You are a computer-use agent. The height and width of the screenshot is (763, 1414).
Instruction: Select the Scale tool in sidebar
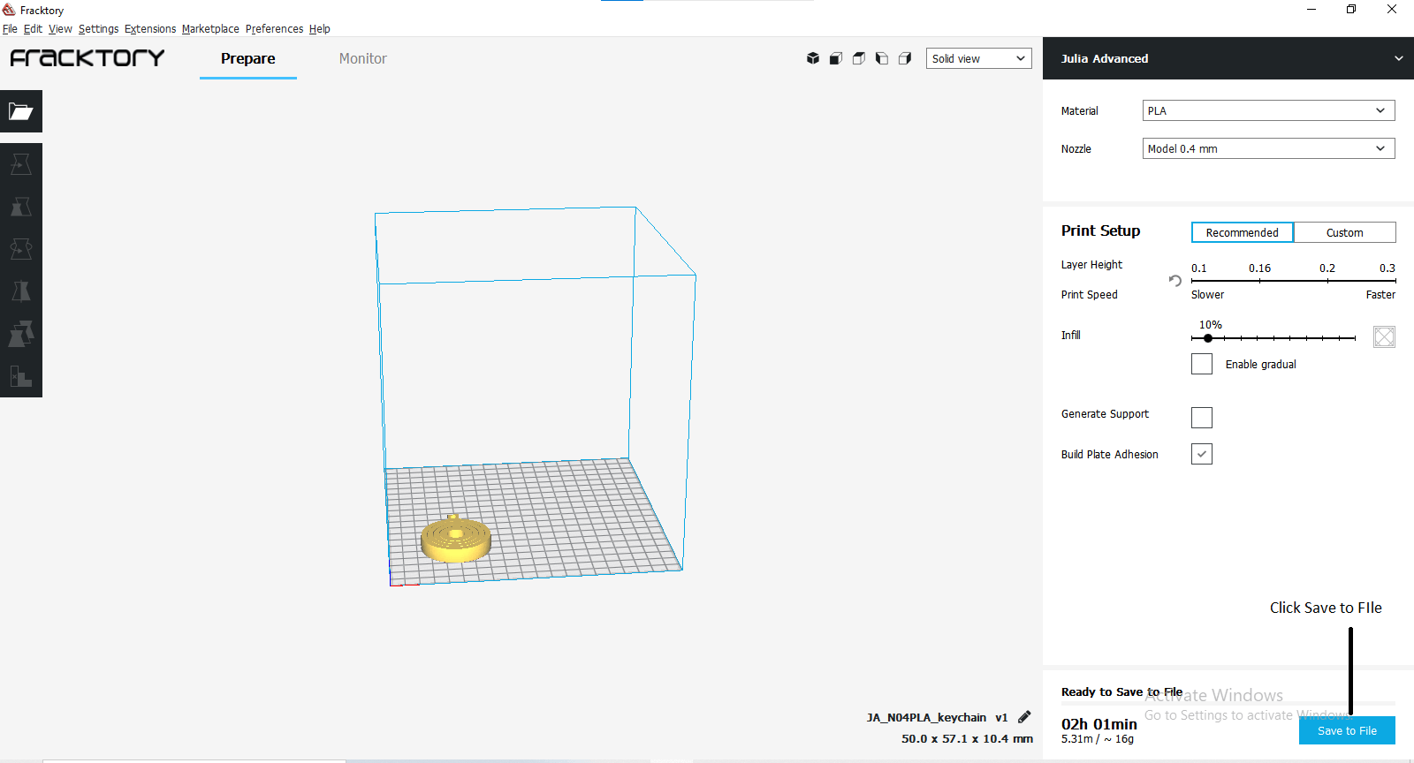pos(21,207)
